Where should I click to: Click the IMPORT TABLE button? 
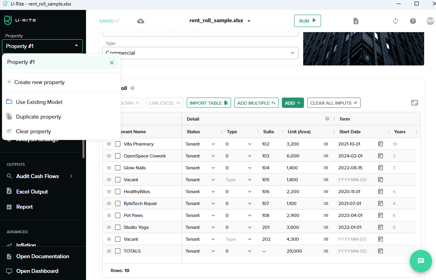pyautogui.click(x=209, y=103)
